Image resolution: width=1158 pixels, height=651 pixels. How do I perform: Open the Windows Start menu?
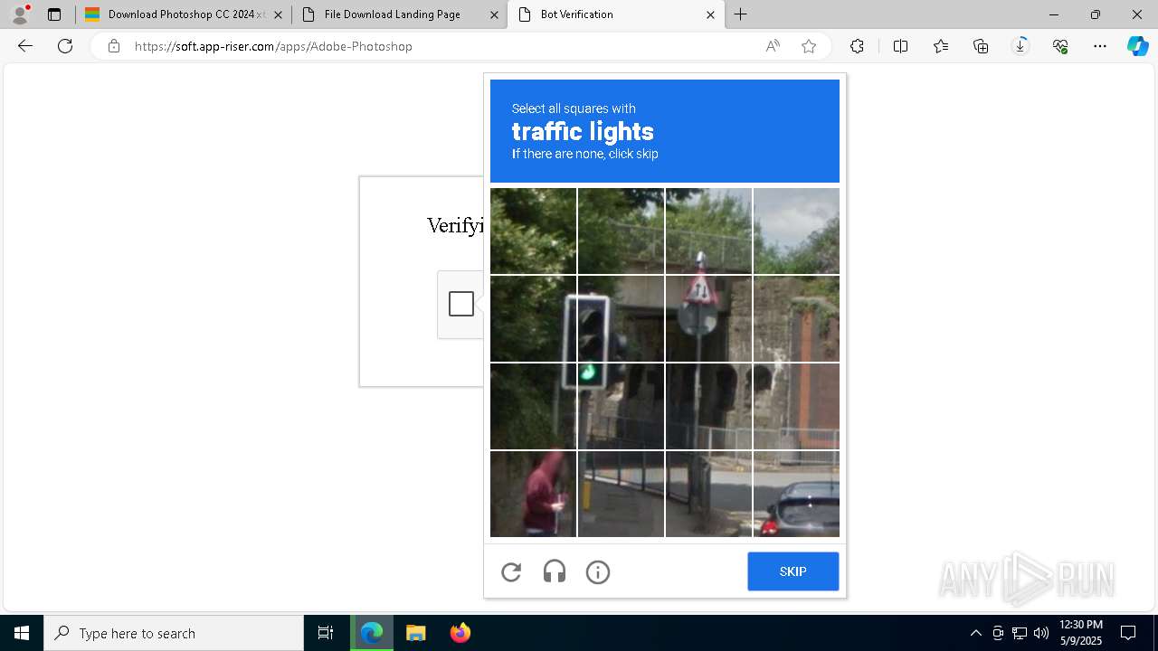click(22, 633)
